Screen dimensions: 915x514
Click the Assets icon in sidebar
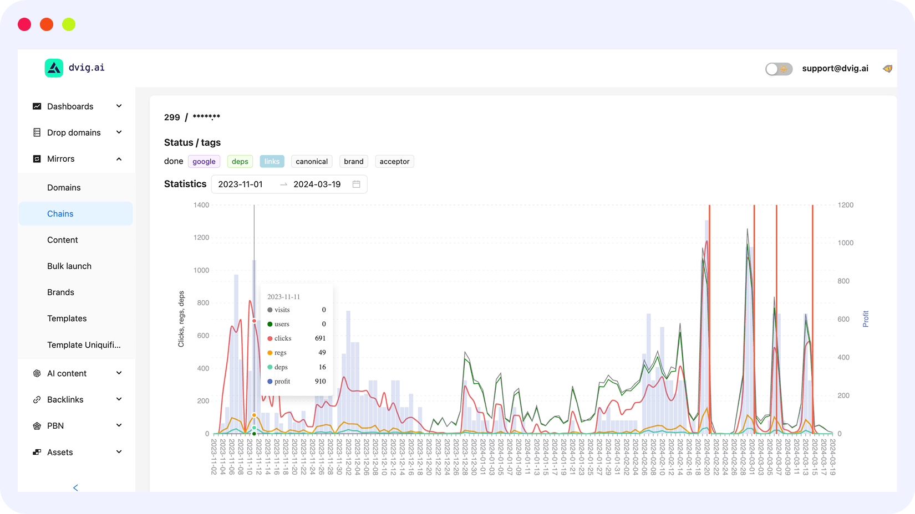(x=37, y=452)
